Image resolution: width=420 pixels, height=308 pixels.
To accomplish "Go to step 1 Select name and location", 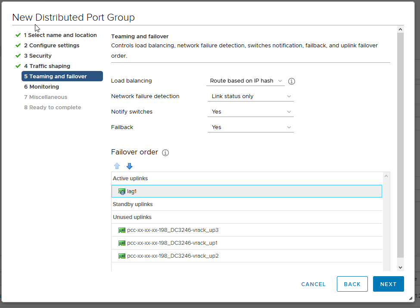I will point(60,35).
